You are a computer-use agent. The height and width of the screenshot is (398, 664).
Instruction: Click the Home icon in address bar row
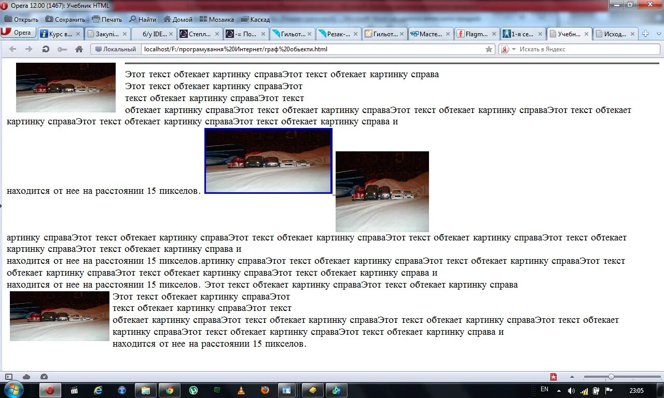point(79,49)
